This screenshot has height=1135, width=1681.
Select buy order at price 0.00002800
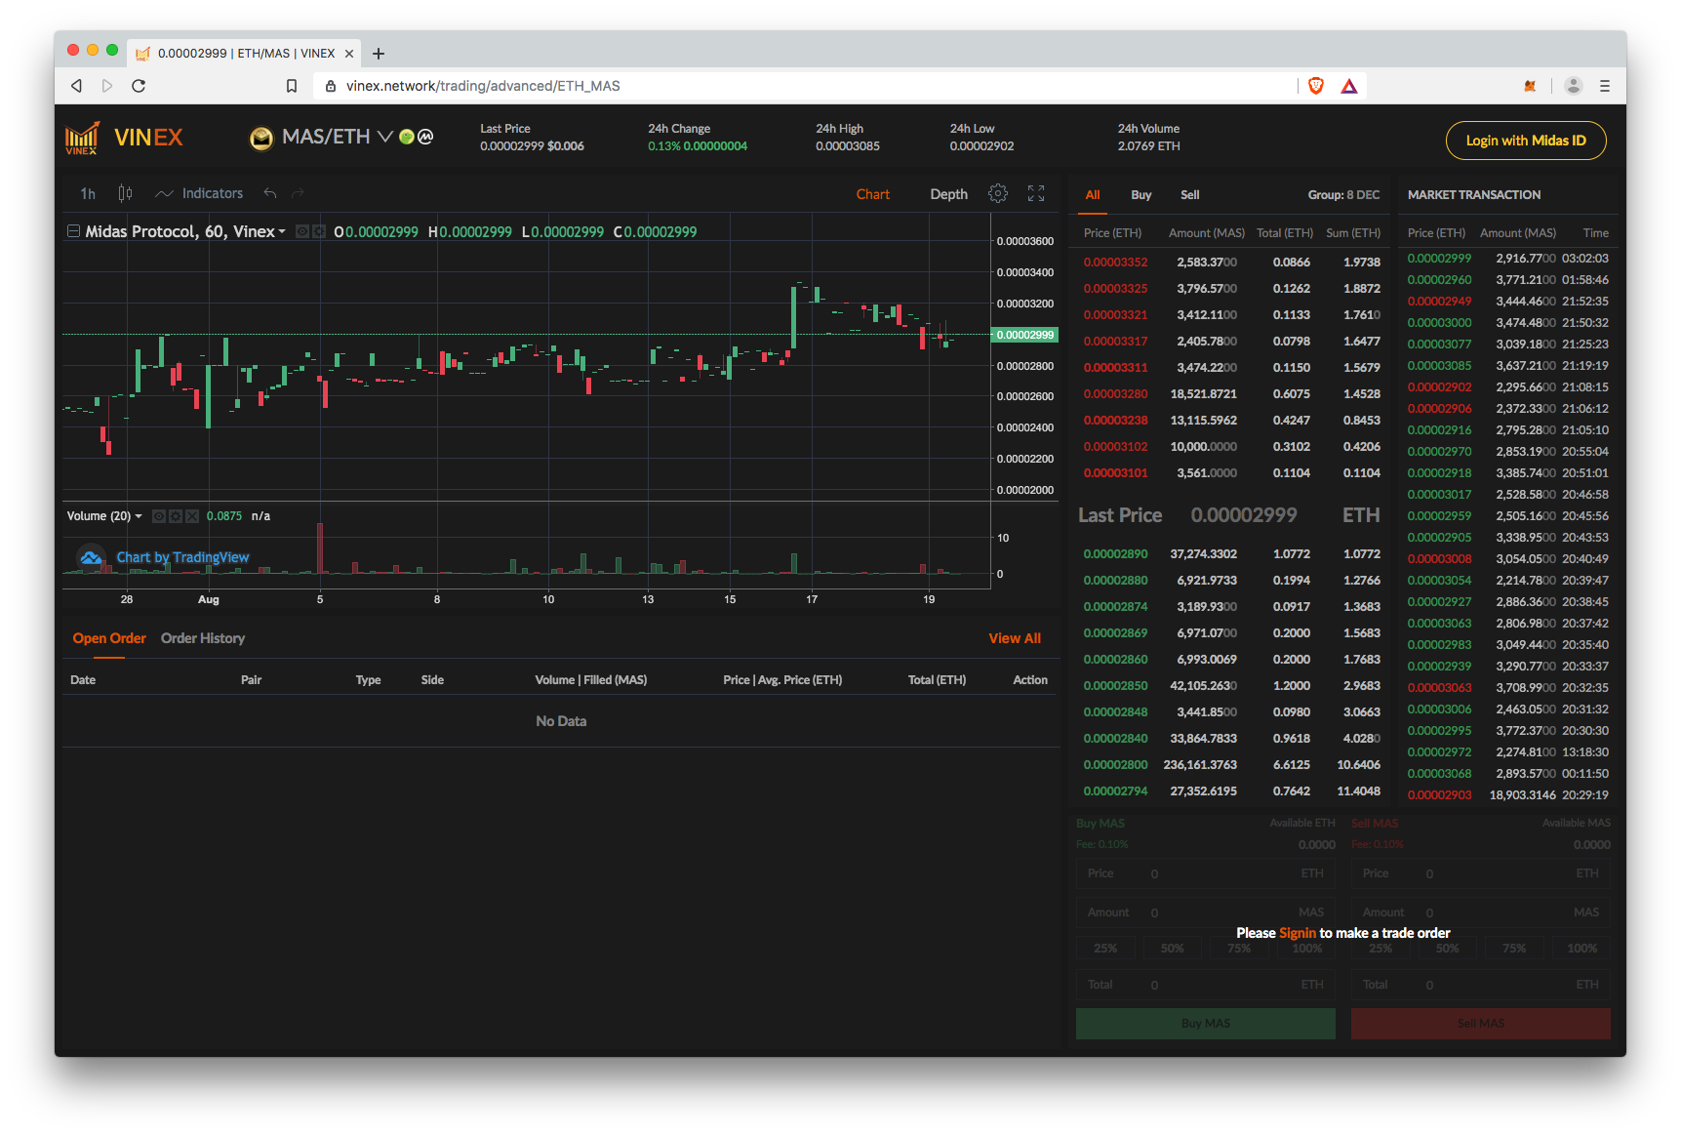[x=1231, y=765]
